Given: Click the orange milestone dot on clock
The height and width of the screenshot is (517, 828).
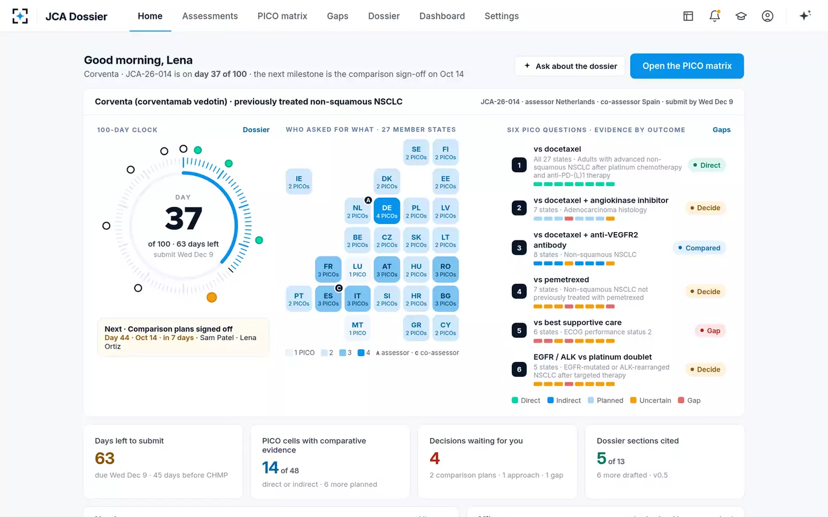Looking at the screenshot, I should (x=212, y=297).
